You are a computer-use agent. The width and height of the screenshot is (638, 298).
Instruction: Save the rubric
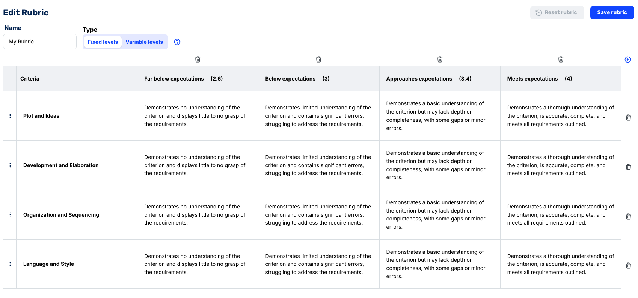(x=612, y=12)
